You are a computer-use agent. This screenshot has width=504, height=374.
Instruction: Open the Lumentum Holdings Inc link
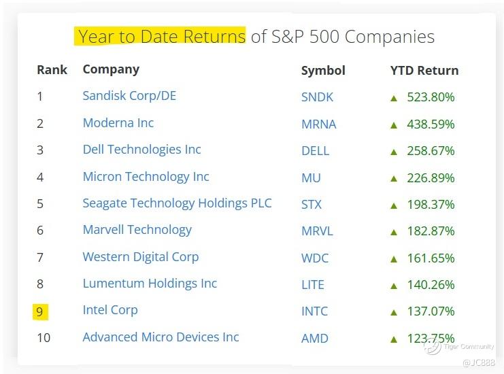[150, 284]
